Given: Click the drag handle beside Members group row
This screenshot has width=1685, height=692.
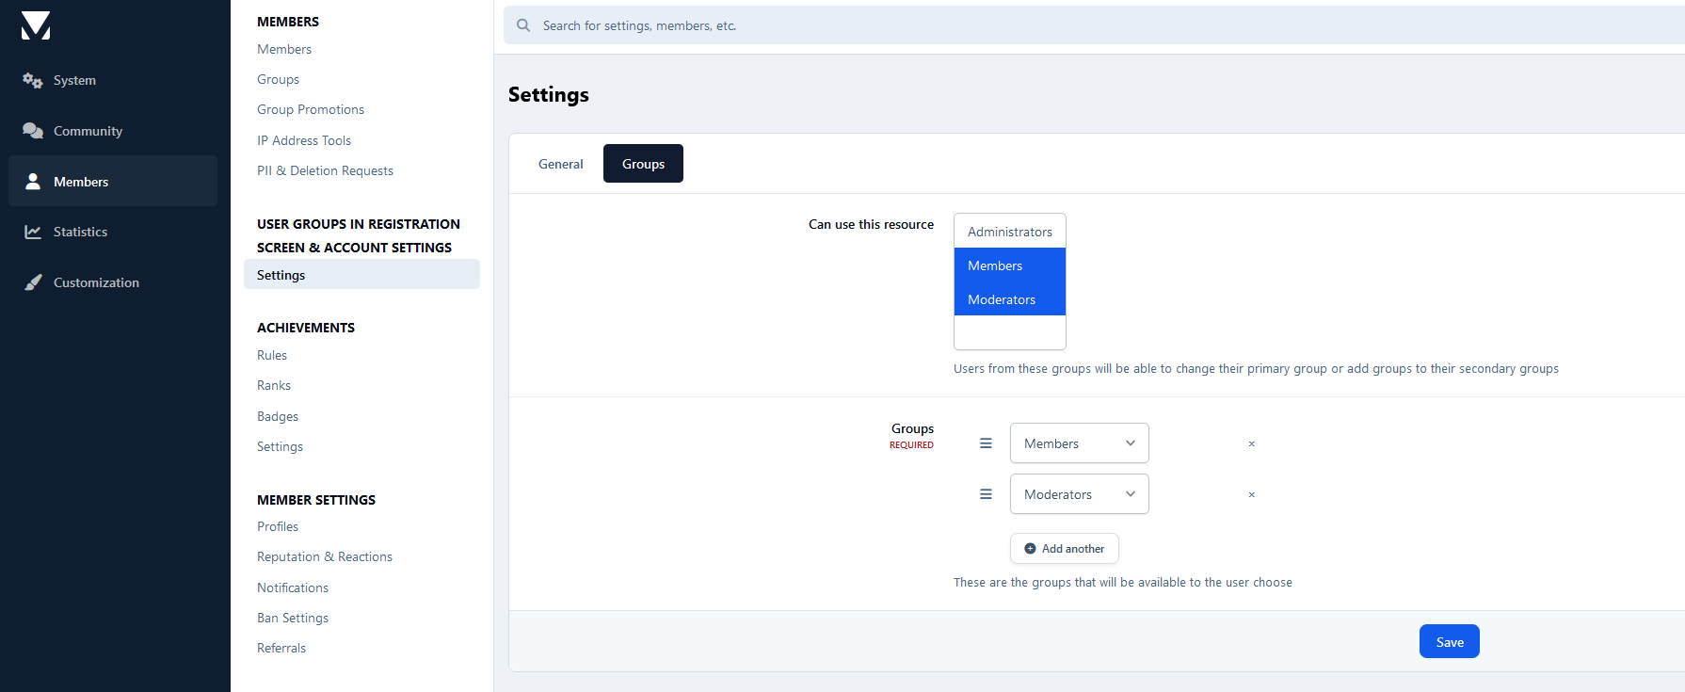Looking at the screenshot, I should [986, 443].
